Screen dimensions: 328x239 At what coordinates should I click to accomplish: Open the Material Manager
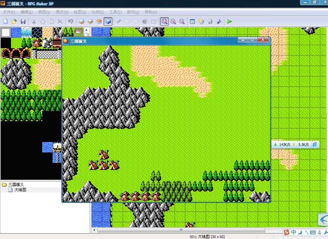pos(201,21)
